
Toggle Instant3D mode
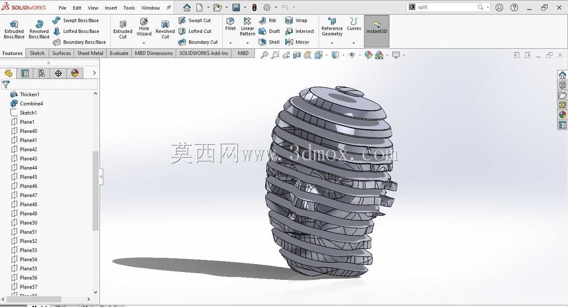pyautogui.click(x=377, y=31)
